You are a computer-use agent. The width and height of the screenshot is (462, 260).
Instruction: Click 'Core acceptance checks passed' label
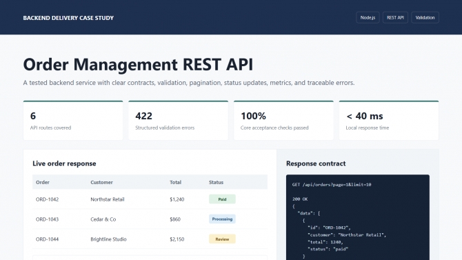[x=274, y=128]
